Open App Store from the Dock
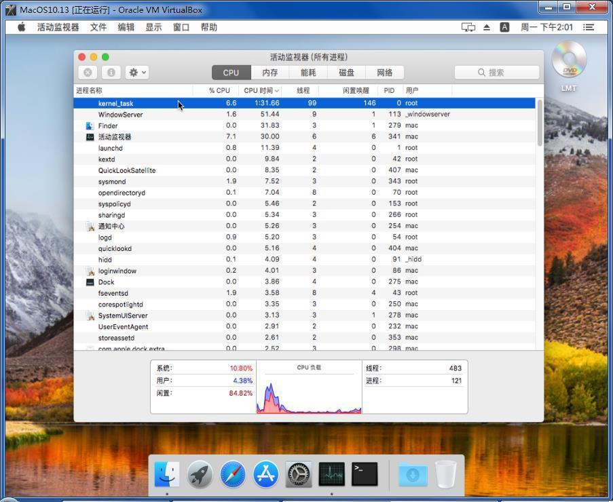This screenshot has height=502, width=613. pyautogui.click(x=266, y=474)
